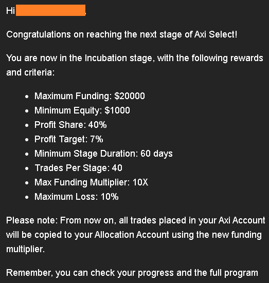The height and width of the screenshot is (283, 269).
Task: Click the "Axi Select!" text
Action: tap(216, 34)
